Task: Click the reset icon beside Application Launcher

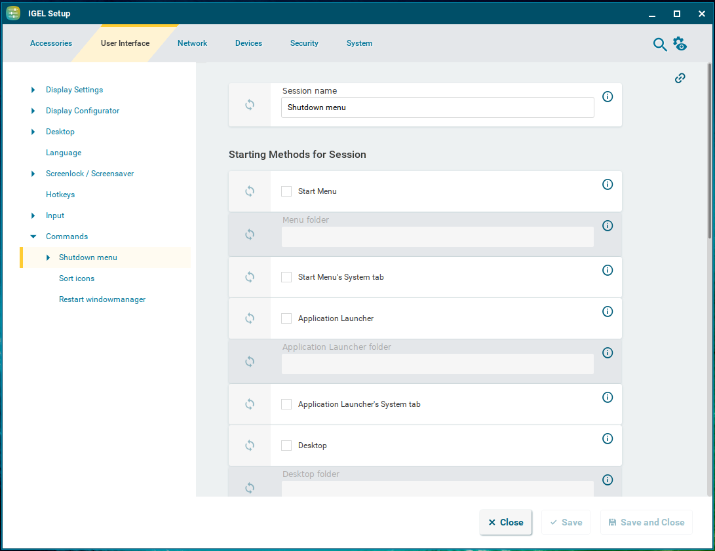Action: [x=250, y=318]
